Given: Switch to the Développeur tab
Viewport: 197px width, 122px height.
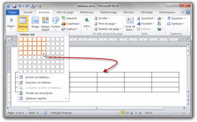Looking at the screenshot, I should tap(167, 12).
